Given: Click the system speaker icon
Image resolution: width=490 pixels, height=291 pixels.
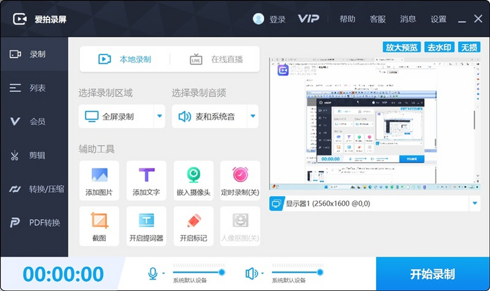Looking at the screenshot, I should coord(252,273).
